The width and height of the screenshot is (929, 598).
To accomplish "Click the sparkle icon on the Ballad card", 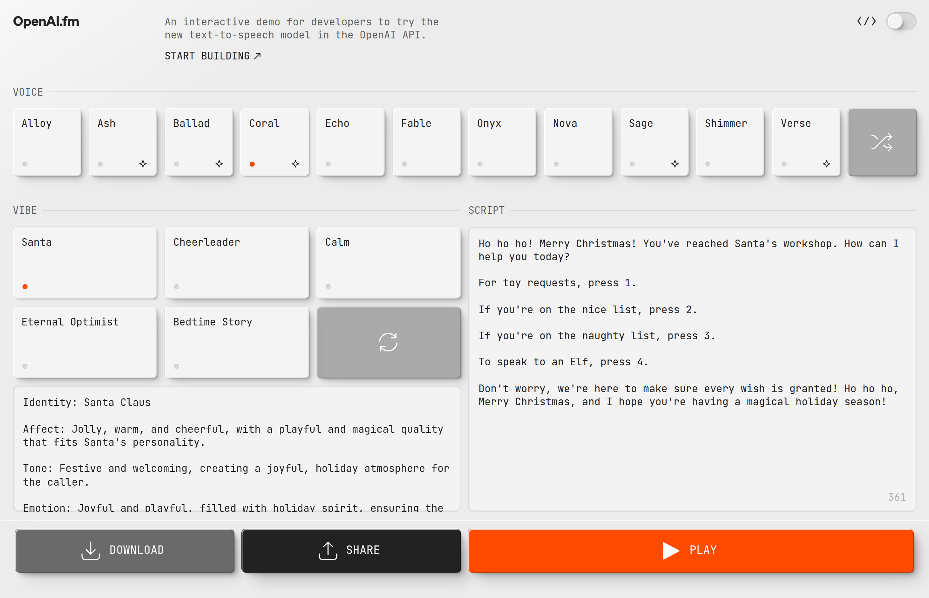I will 219,164.
